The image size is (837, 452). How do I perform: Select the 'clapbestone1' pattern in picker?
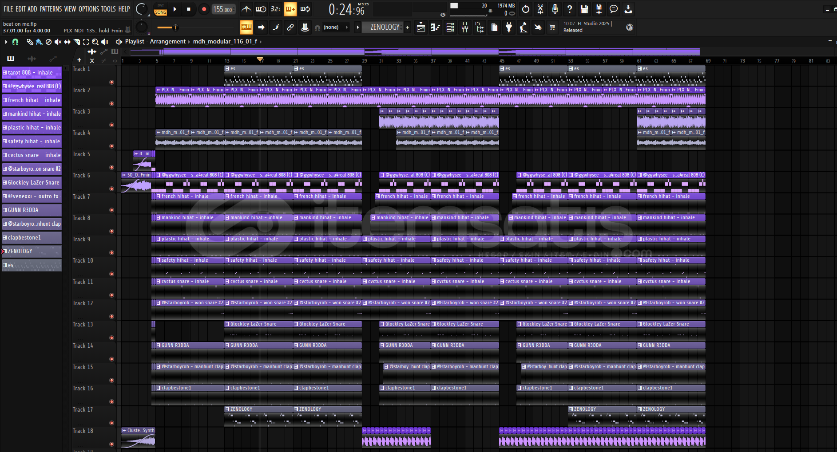[x=32, y=238]
